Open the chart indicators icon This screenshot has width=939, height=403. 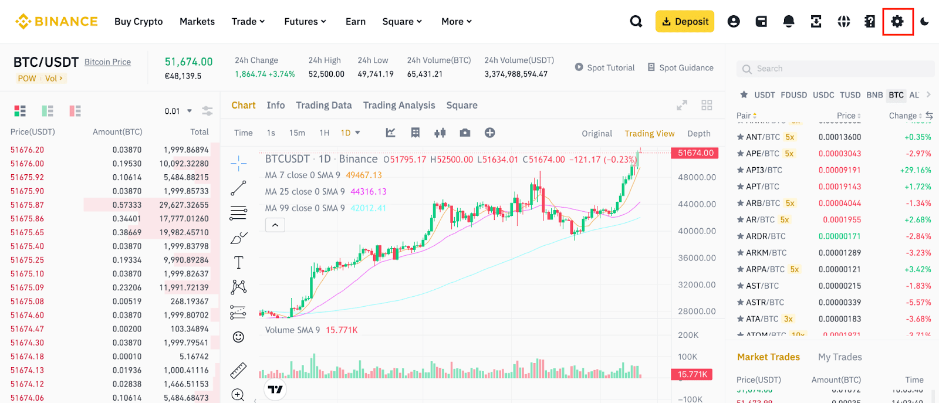click(390, 133)
